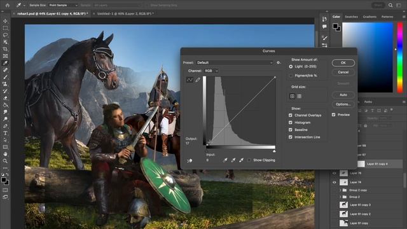Screen dimensions: 407x229
Task: Click the hue slider in Color panel
Action: point(400,58)
